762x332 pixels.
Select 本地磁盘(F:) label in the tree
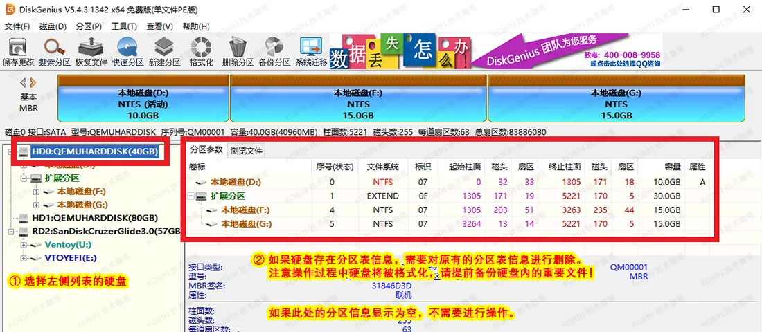pos(82,191)
